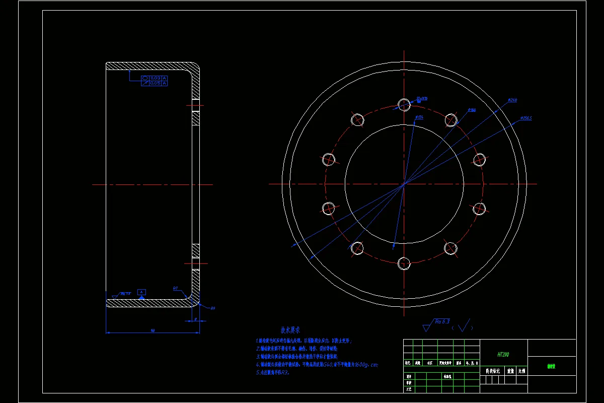This screenshot has height=403, width=604.
Task: Select the boxed datum 'A' symbol
Action: pyautogui.click(x=142, y=292)
